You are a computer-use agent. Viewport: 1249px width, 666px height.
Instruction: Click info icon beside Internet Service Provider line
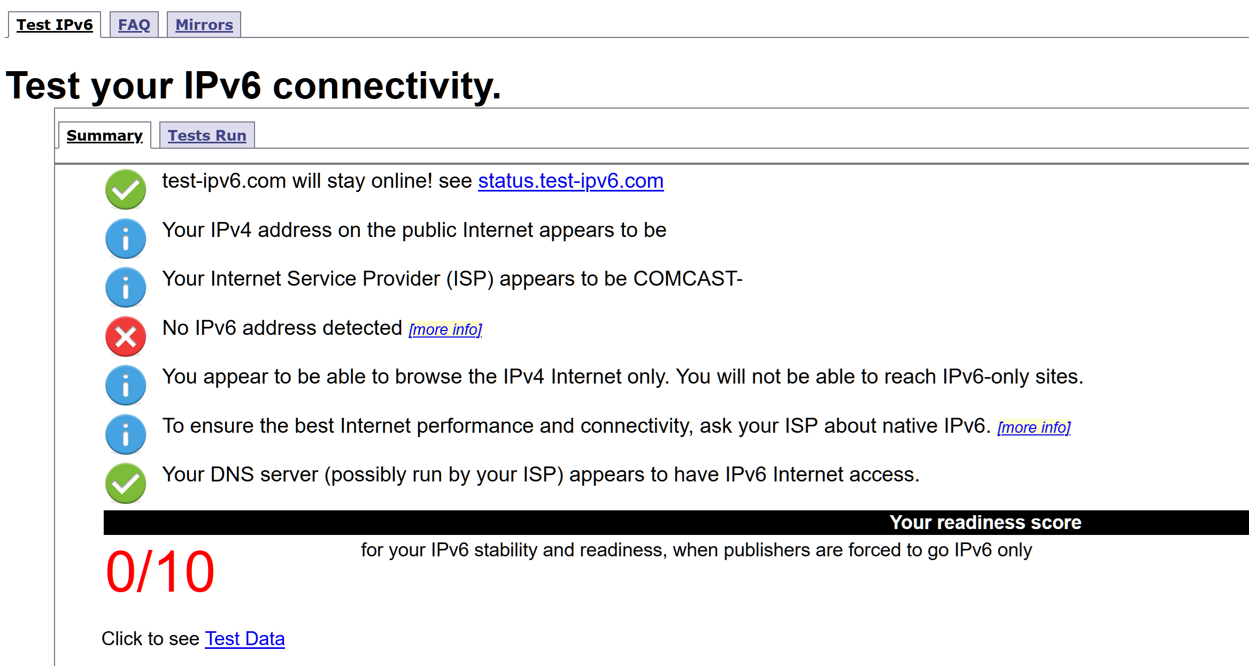[126, 287]
